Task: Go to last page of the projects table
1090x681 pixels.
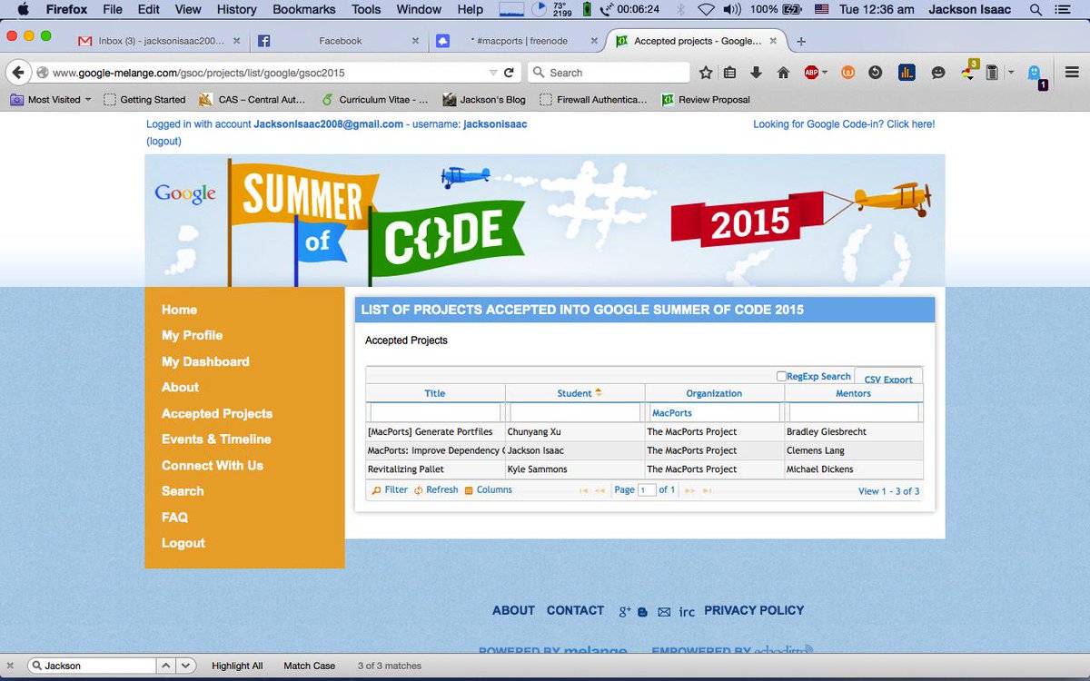Action: pos(707,490)
